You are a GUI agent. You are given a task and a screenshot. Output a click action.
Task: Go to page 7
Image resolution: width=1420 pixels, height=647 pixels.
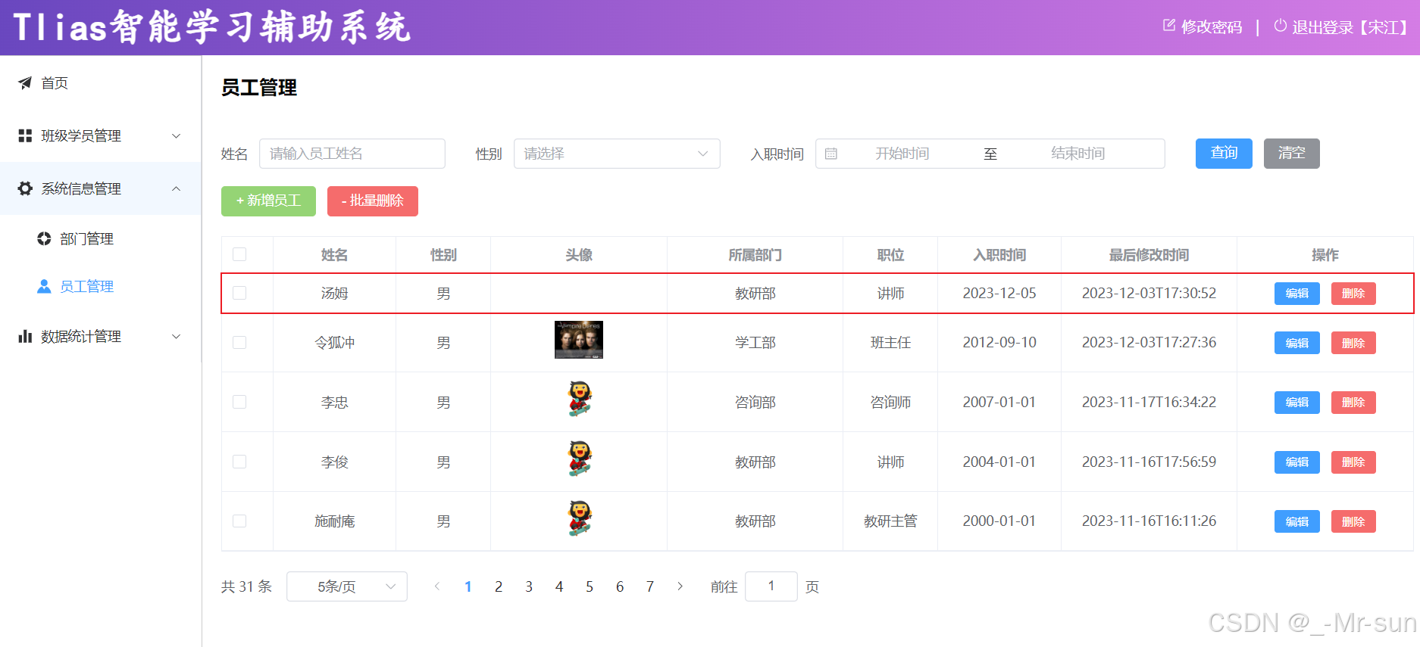(650, 586)
